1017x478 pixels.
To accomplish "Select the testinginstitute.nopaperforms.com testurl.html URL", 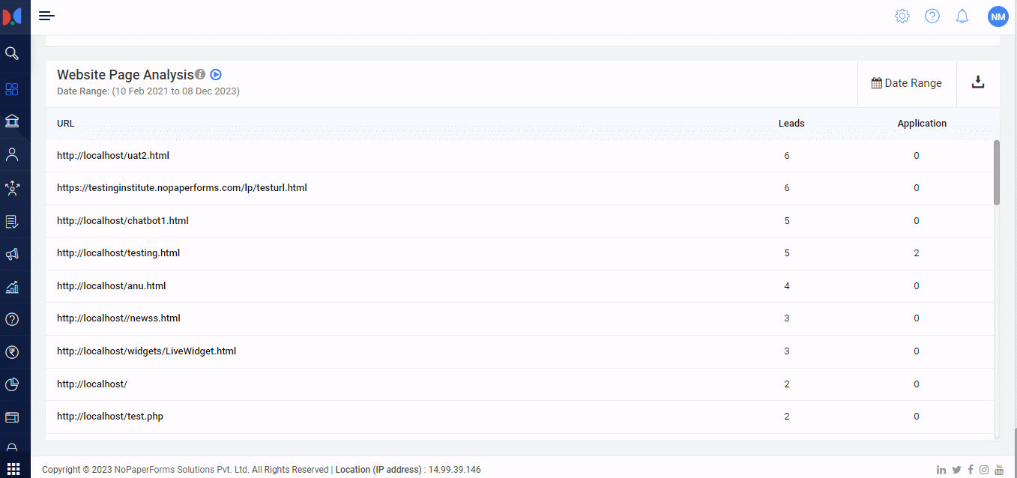I will [x=182, y=188].
